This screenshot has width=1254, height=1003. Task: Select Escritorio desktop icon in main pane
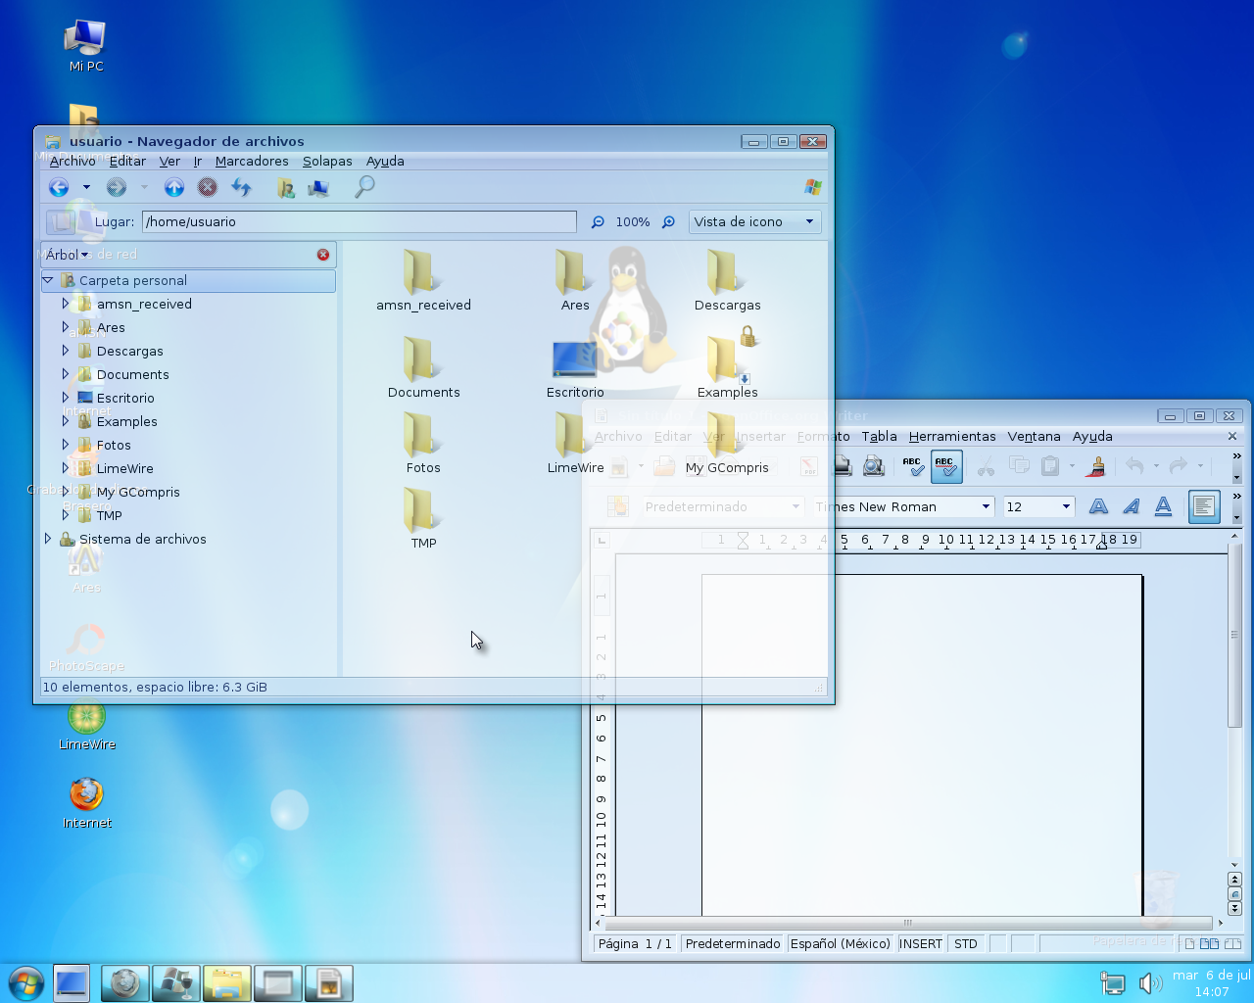tap(575, 358)
